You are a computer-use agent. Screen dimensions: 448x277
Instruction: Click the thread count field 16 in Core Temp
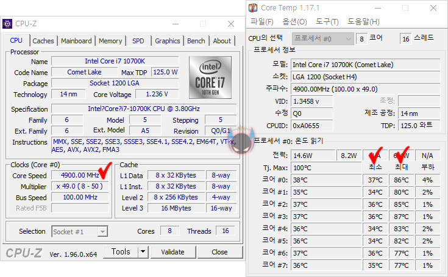pos(406,39)
